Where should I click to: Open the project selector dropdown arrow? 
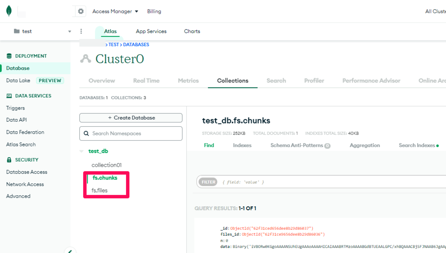pyautogui.click(x=70, y=31)
